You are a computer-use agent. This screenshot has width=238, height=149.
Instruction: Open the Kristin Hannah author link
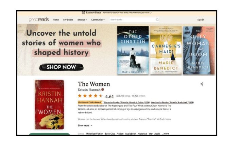89,90
